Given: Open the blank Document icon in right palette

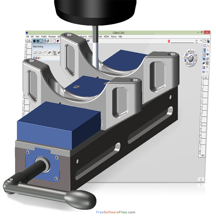Looking at the screenshot, I should [x=205, y=41].
